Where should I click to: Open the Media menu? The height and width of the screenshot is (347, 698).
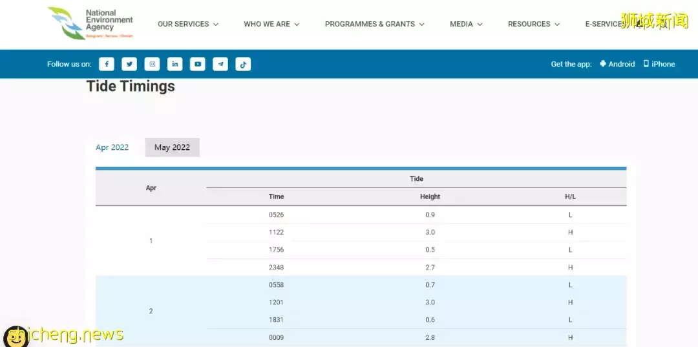(466, 24)
